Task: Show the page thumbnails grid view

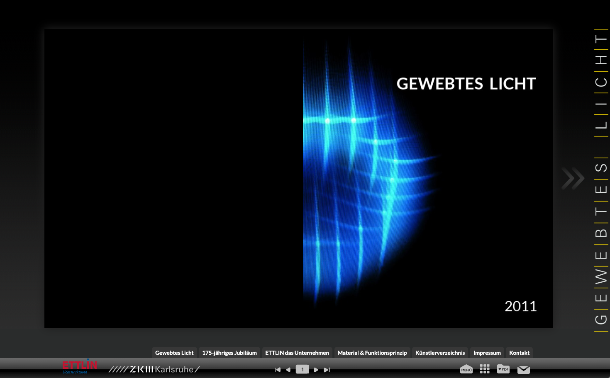Action: tap(485, 369)
